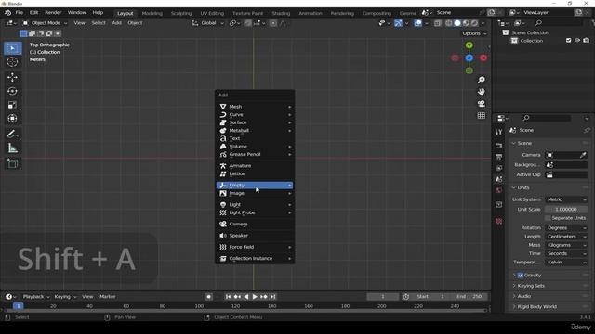Select the Rotate tool
The width and height of the screenshot is (595, 334).
[12, 91]
